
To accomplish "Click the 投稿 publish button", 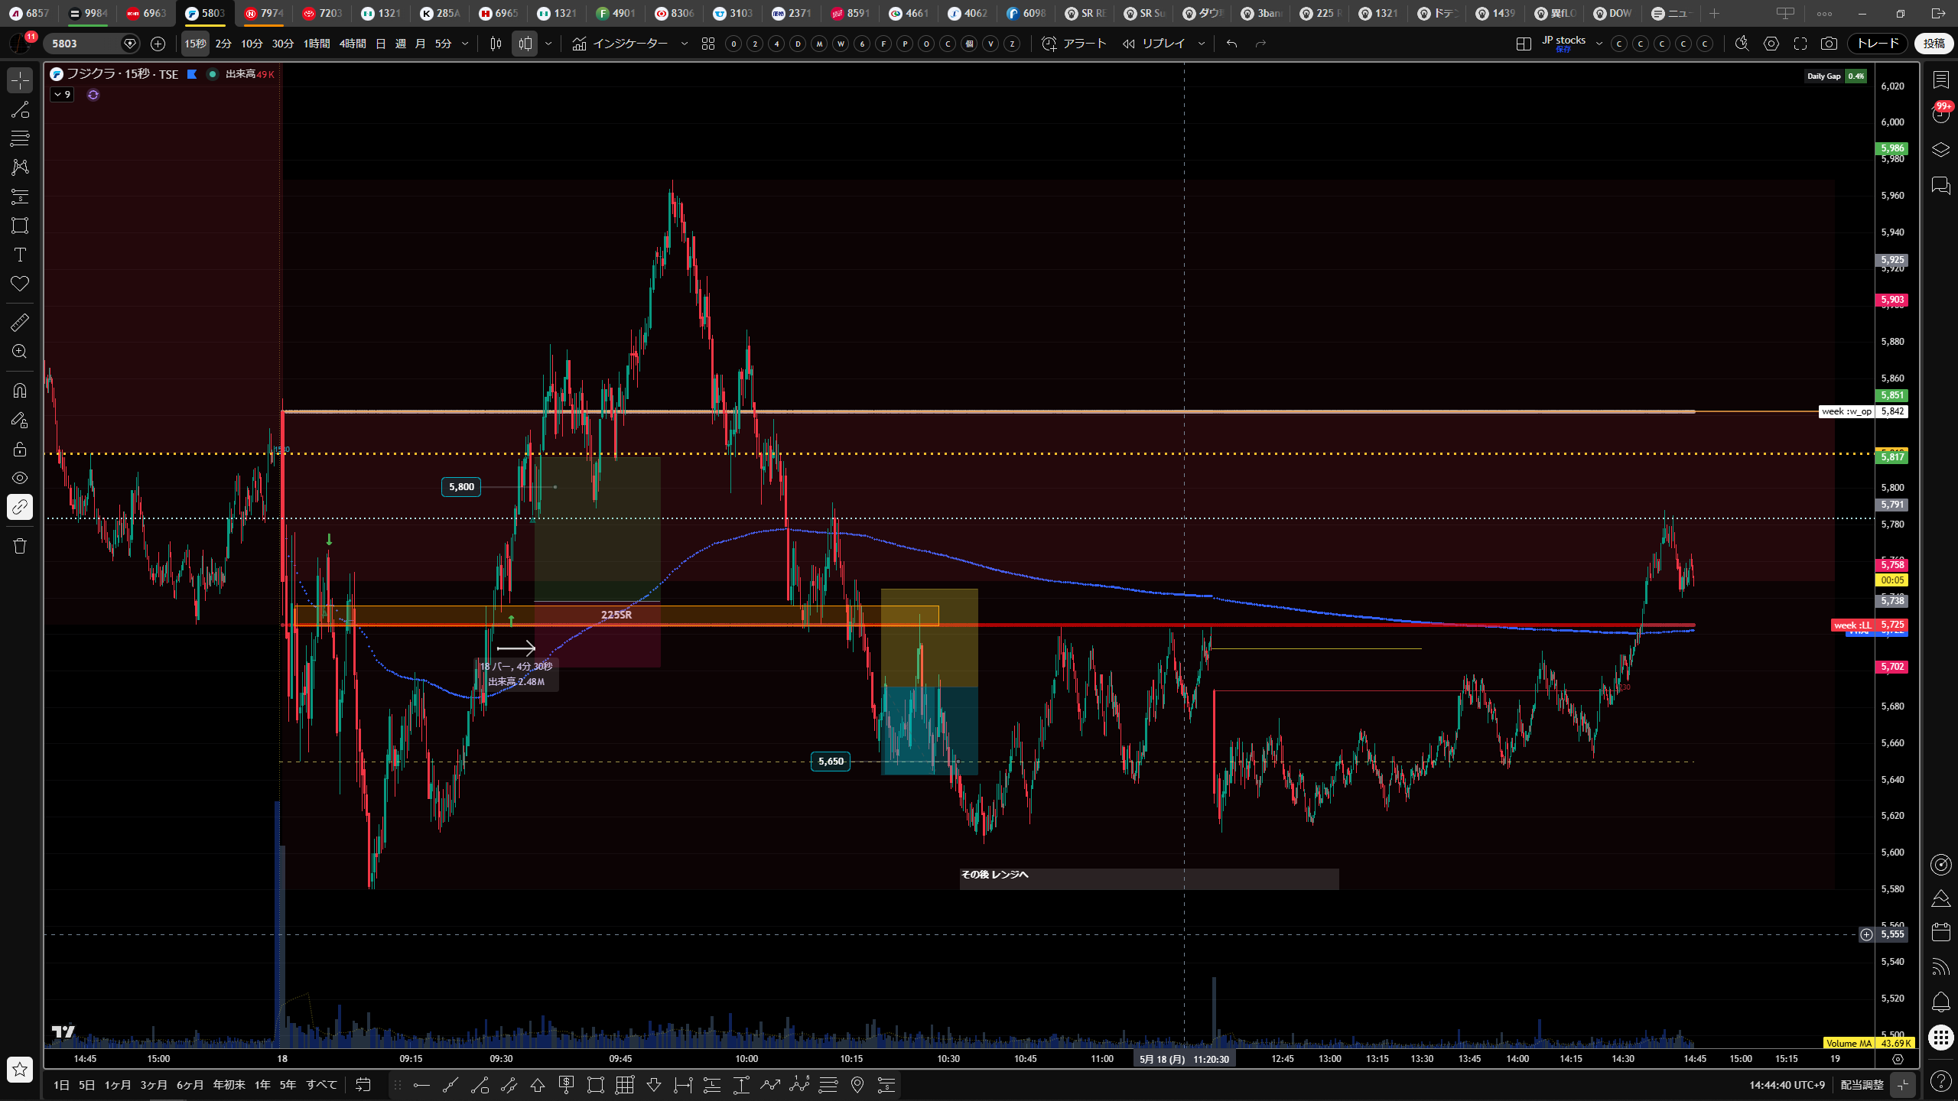I will point(1934,44).
